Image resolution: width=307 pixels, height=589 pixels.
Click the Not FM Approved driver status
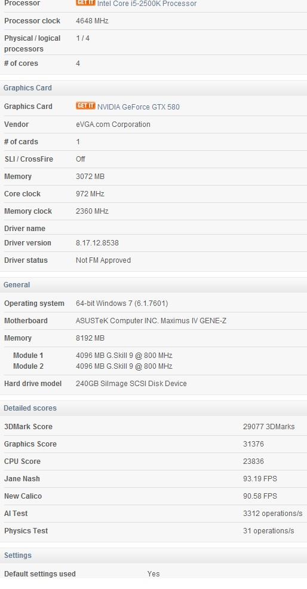click(103, 260)
